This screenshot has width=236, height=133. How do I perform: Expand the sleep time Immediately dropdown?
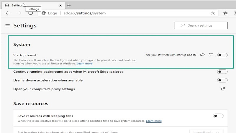coord(206,132)
